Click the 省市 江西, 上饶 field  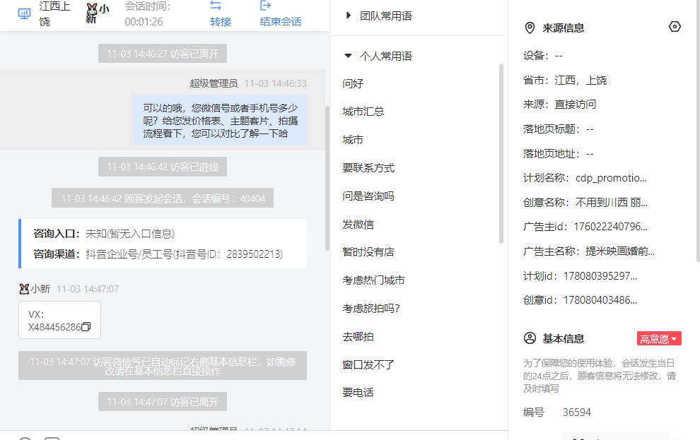565,81
